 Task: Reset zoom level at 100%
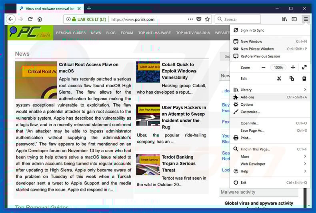point(278,67)
